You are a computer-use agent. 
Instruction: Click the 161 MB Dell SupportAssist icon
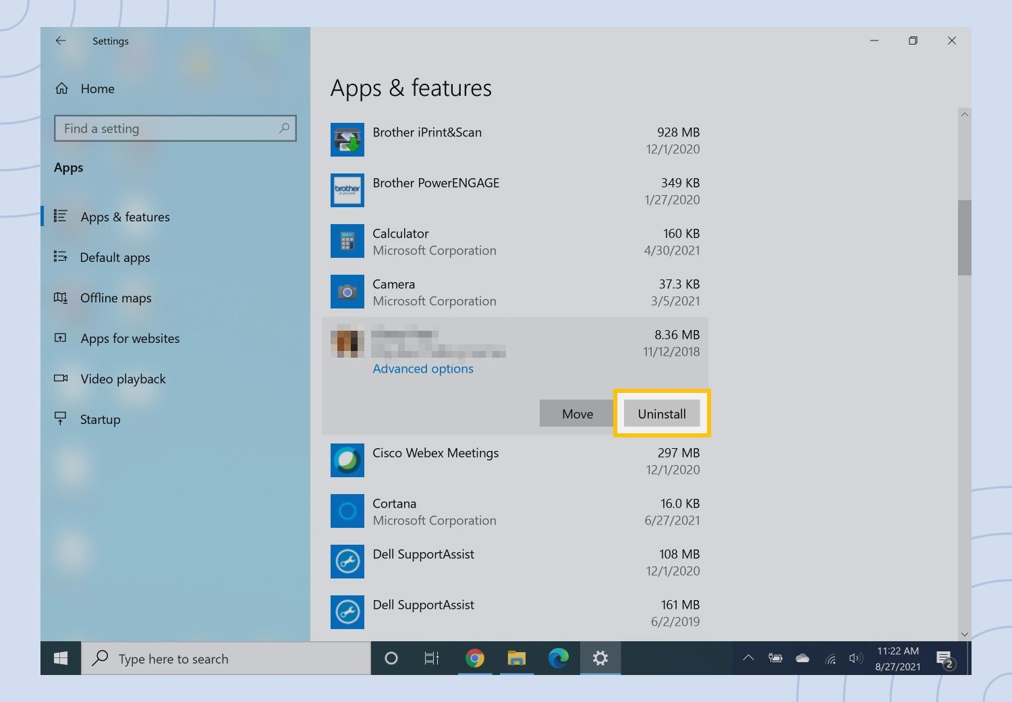347,612
